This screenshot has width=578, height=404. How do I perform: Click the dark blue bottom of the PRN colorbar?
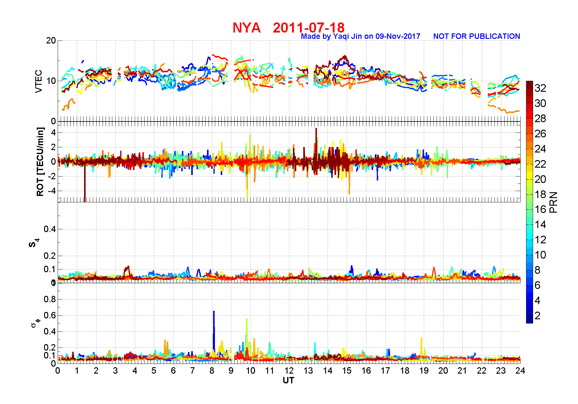529,319
